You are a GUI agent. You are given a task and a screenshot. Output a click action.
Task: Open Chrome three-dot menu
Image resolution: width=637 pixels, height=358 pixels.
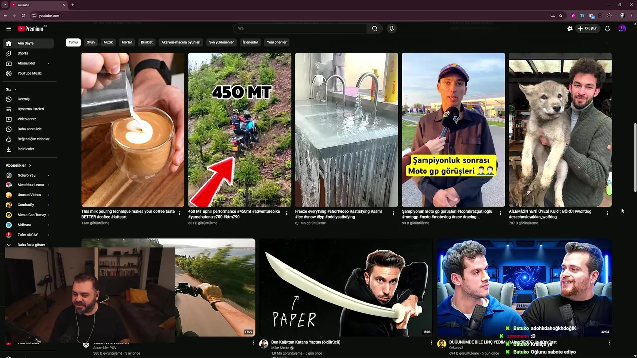click(631, 15)
